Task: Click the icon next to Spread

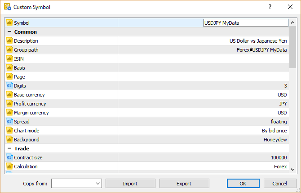Action: [9, 122]
